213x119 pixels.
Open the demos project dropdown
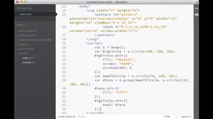[x=21, y=25]
